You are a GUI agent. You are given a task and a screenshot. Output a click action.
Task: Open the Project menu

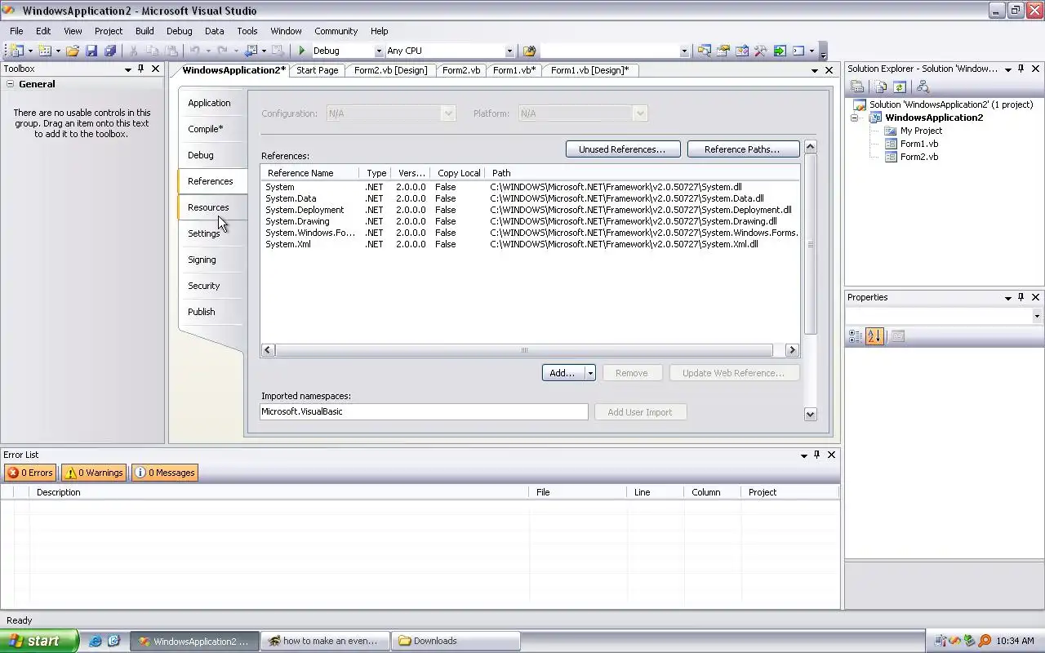tap(109, 31)
